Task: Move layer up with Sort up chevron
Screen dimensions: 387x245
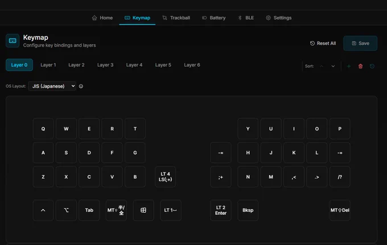Action: tap(322, 66)
